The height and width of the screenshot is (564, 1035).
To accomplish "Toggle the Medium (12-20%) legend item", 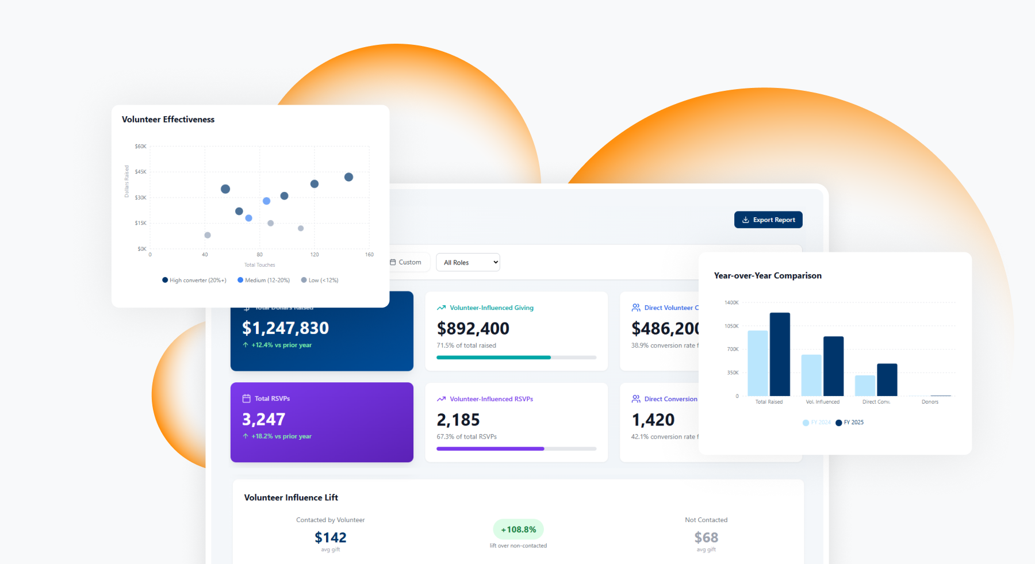I will [x=264, y=281].
